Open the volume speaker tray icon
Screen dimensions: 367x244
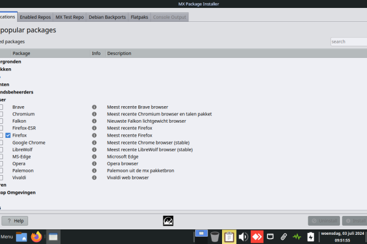point(243,236)
